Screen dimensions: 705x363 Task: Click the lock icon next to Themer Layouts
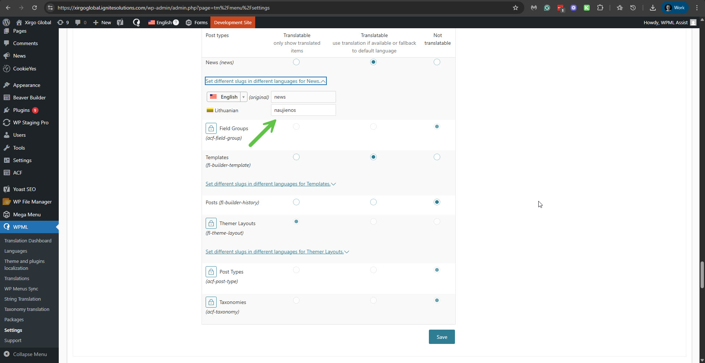pyautogui.click(x=211, y=223)
